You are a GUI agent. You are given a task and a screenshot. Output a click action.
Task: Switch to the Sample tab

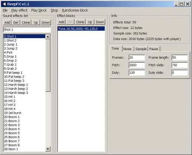[x=141, y=49]
